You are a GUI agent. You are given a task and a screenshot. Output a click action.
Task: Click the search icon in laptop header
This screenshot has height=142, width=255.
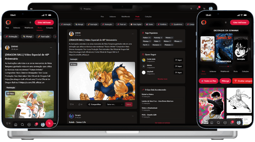click(x=81, y=9)
